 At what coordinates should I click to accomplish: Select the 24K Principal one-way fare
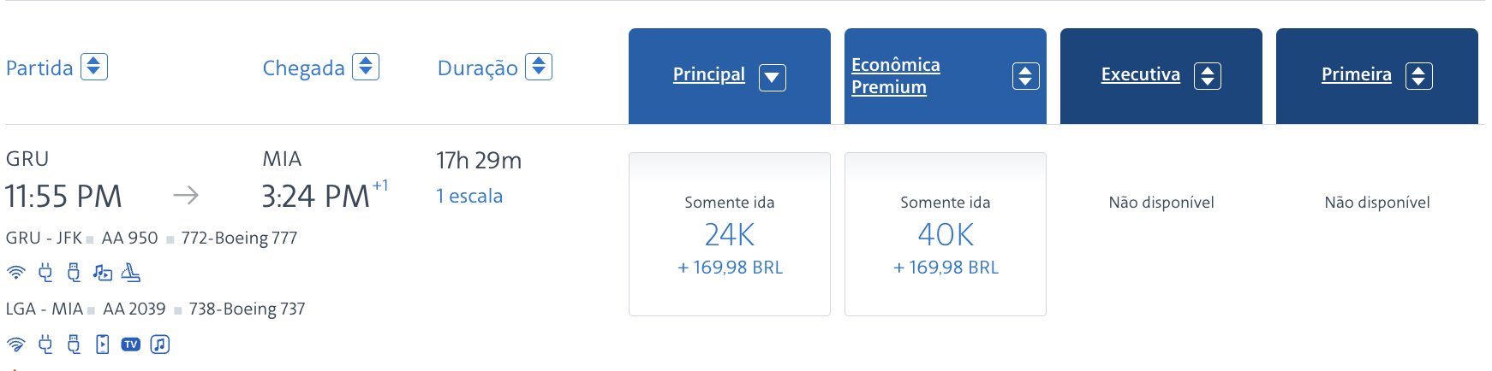[730, 234]
